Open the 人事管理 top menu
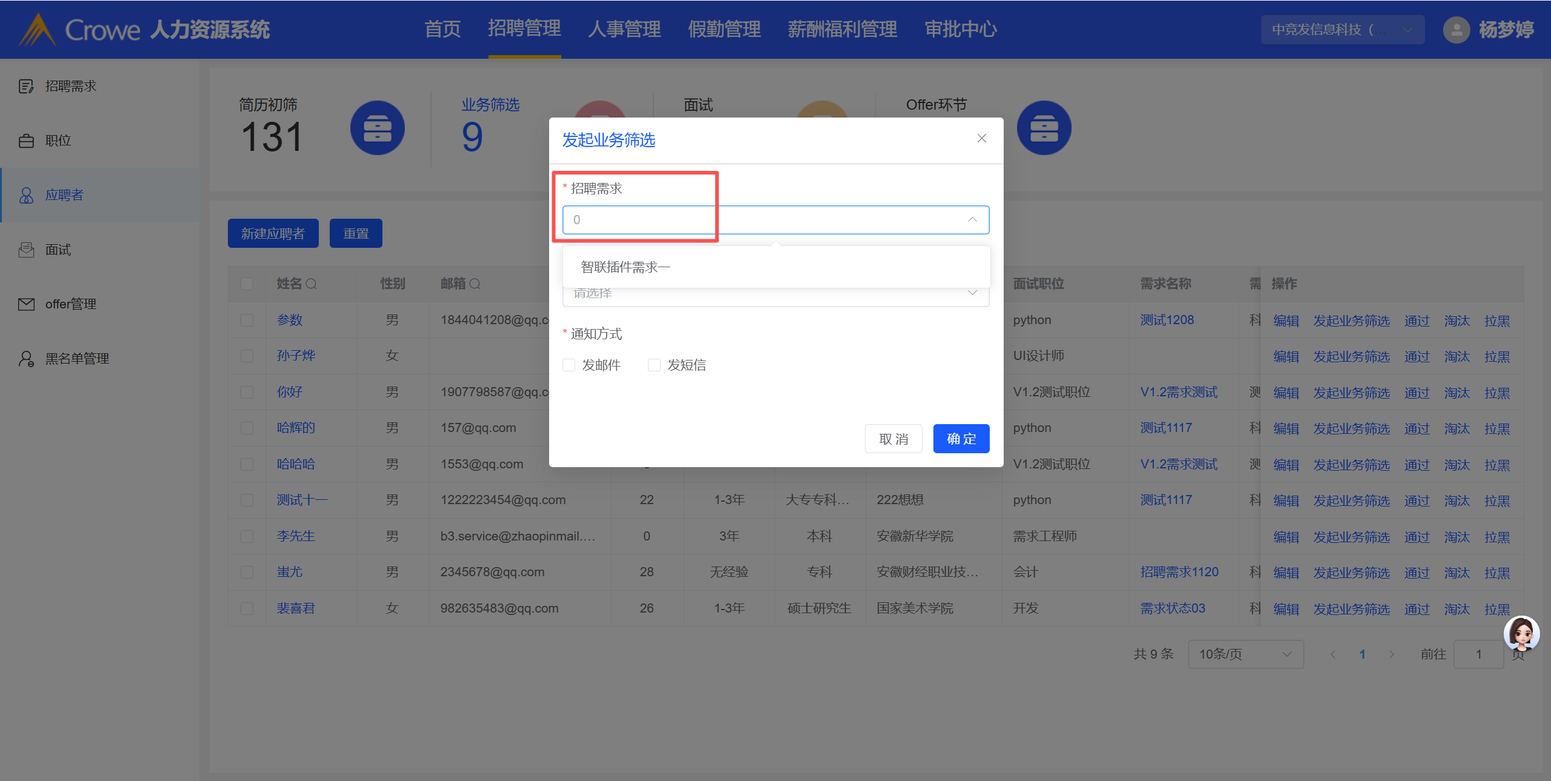Image resolution: width=1551 pixels, height=781 pixels. click(624, 29)
